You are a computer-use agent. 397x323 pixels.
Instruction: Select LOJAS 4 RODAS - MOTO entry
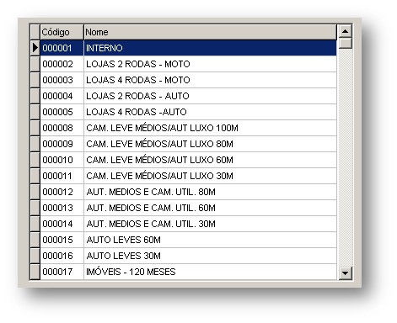coord(188,80)
